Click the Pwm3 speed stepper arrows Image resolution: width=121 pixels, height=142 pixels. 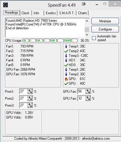pyautogui.click(x=30, y=105)
